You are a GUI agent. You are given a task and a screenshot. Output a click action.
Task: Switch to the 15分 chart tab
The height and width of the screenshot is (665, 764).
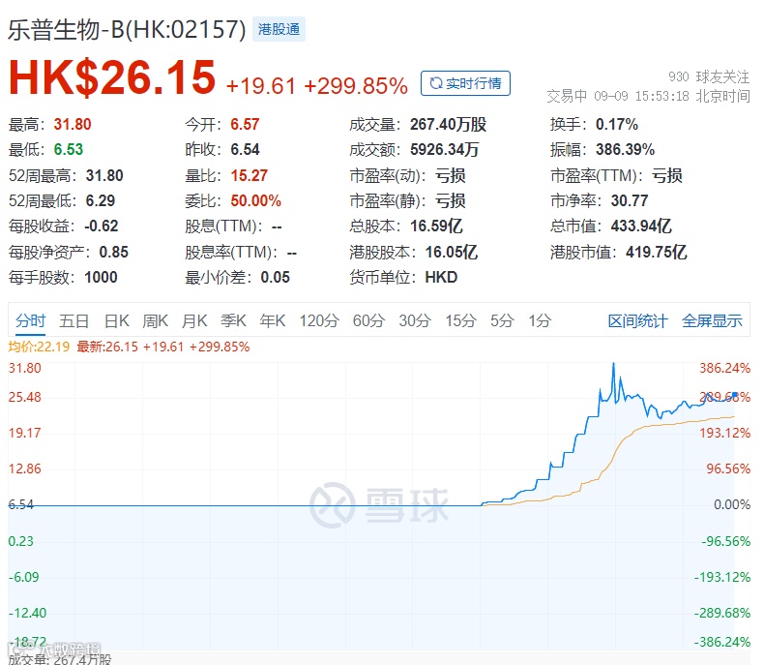[x=460, y=320]
